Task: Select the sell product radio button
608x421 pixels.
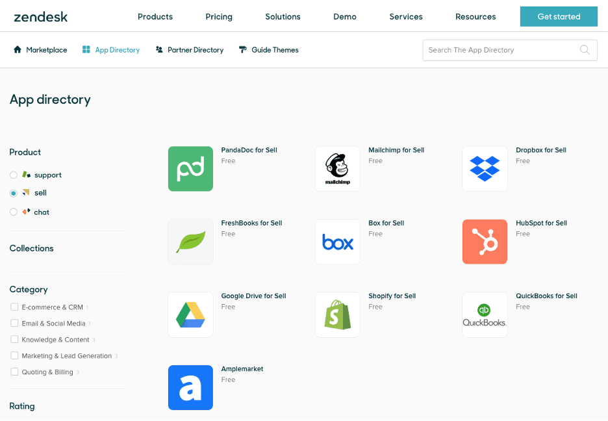Action: point(14,193)
